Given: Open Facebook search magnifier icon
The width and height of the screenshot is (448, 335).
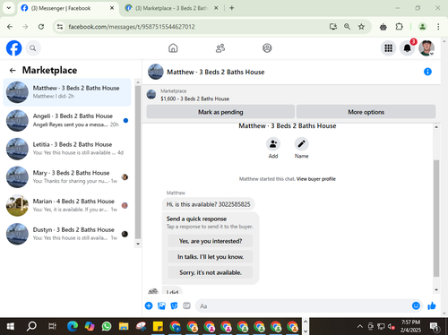Looking at the screenshot, I should tap(33, 48).
